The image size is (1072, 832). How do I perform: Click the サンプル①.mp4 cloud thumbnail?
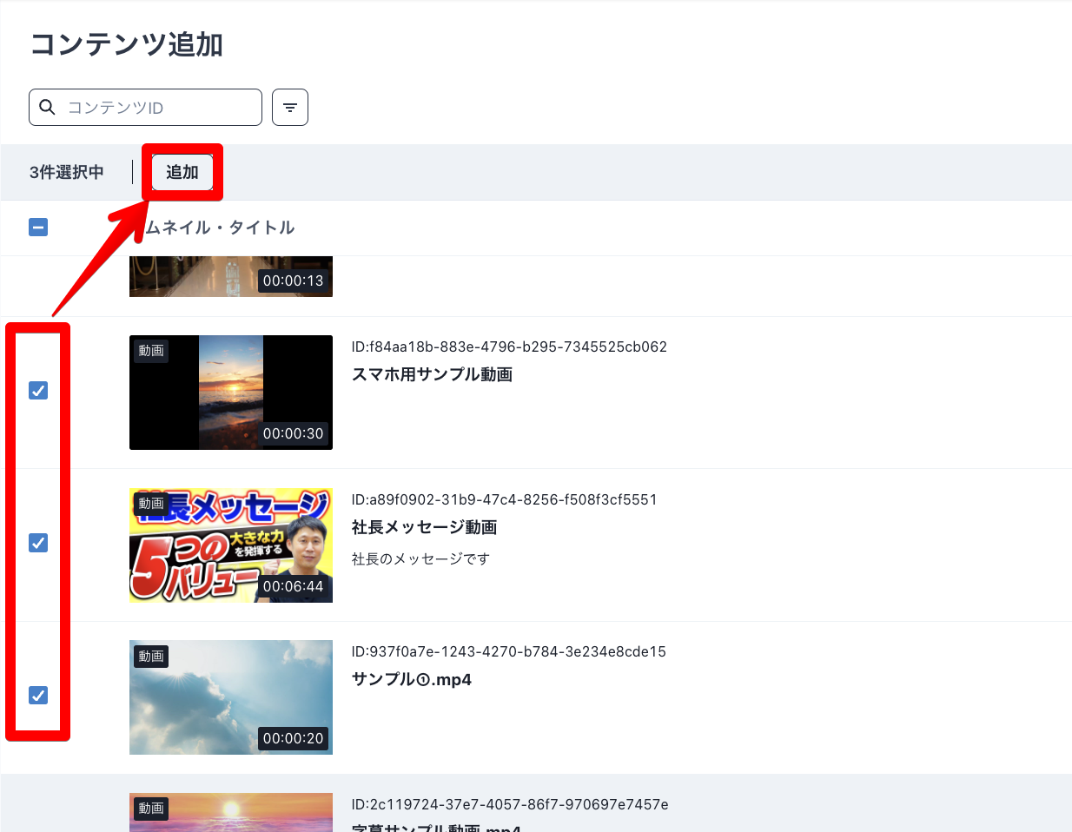point(230,697)
